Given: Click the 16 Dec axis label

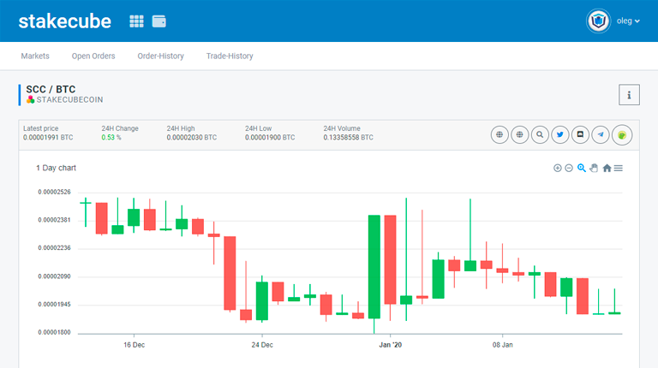Looking at the screenshot, I should click(134, 345).
